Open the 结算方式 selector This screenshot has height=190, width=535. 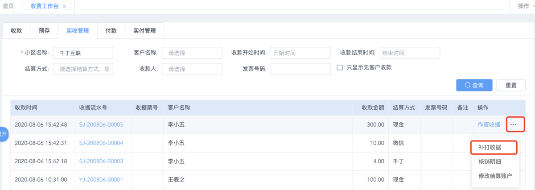click(83, 69)
